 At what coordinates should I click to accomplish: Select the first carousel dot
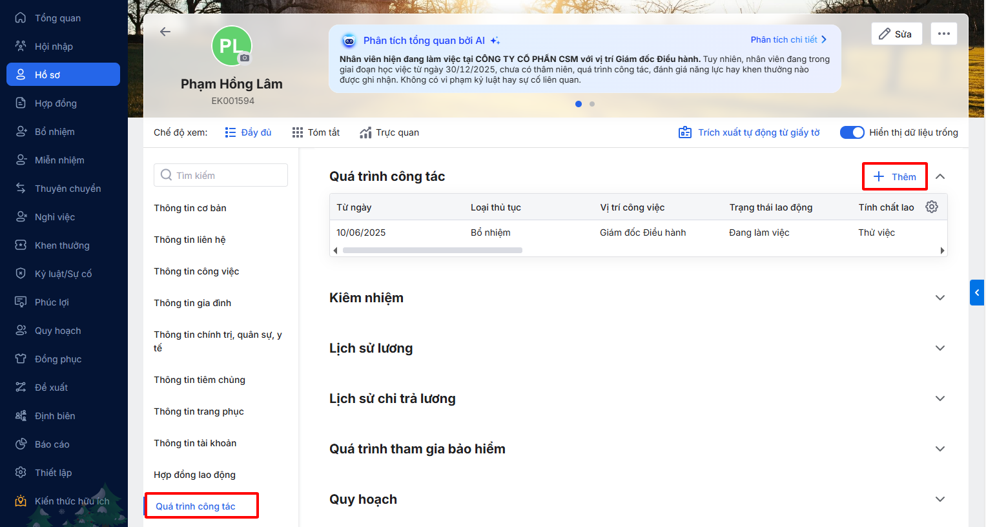[x=579, y=104]
